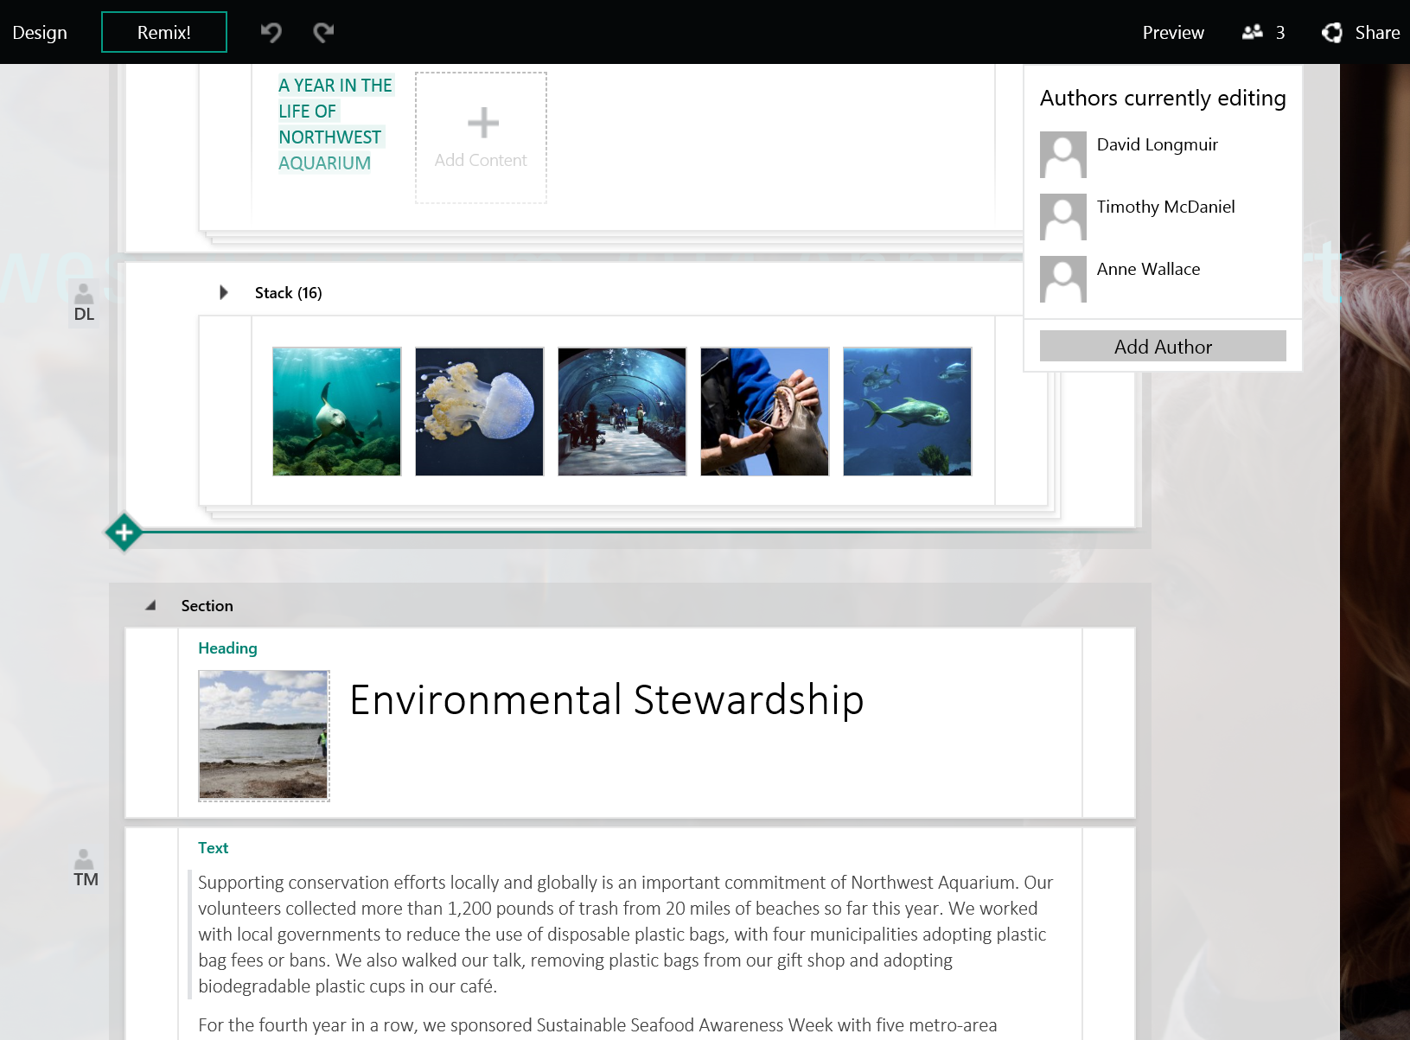Select Timothy McDaniel in the authors list
The width and height of the screenshot is (1410, 1040).
(1165, 207)
